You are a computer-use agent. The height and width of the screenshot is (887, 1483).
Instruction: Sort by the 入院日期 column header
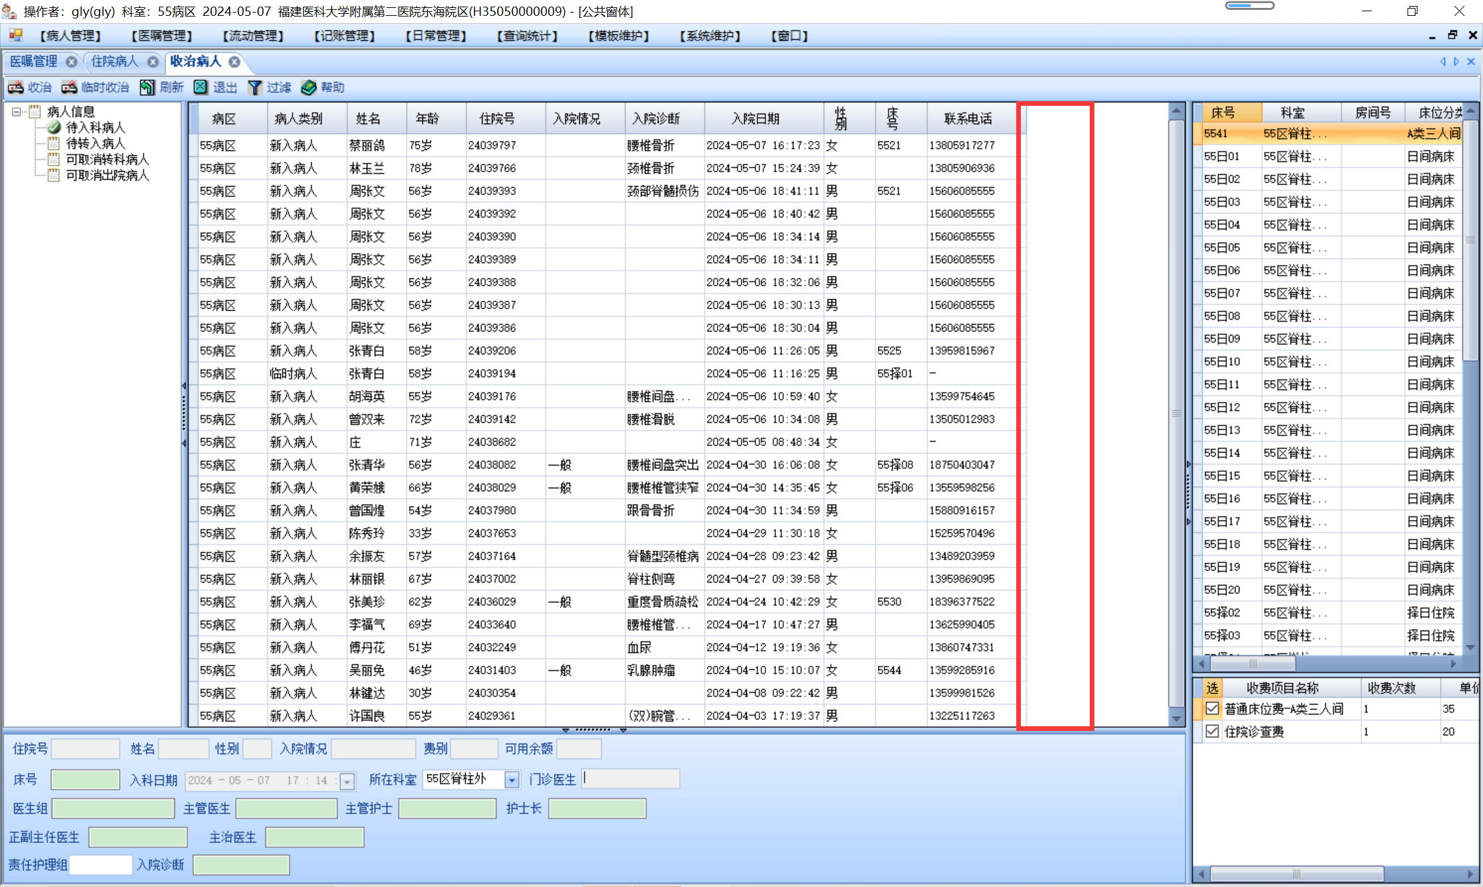tap(755, 118)
